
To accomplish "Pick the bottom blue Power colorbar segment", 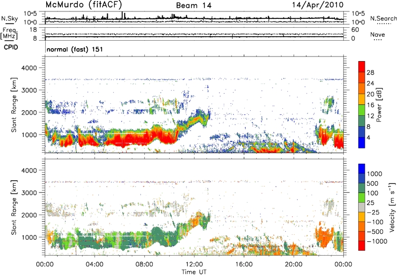I will (362, 143).
